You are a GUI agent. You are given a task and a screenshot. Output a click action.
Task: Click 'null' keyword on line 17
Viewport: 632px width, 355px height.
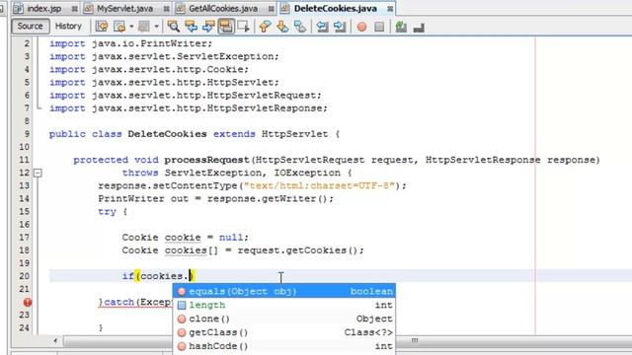(x=231, y=238)
